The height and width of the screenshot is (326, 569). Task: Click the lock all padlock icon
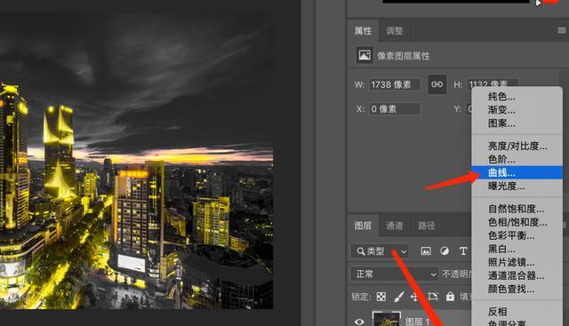pyautogui.click(x=450, y=297)
